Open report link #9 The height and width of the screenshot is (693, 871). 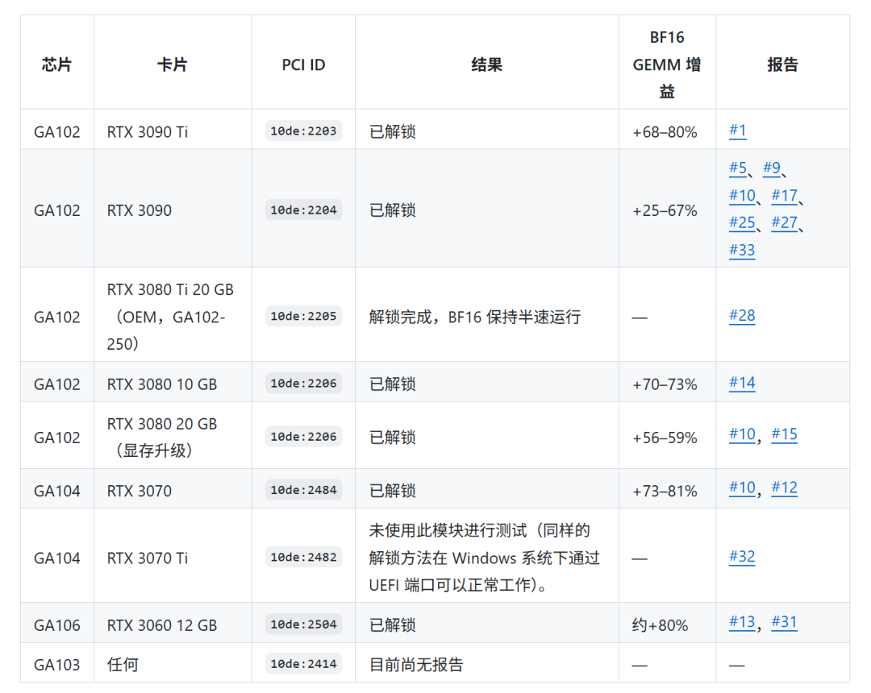(772, 168)
